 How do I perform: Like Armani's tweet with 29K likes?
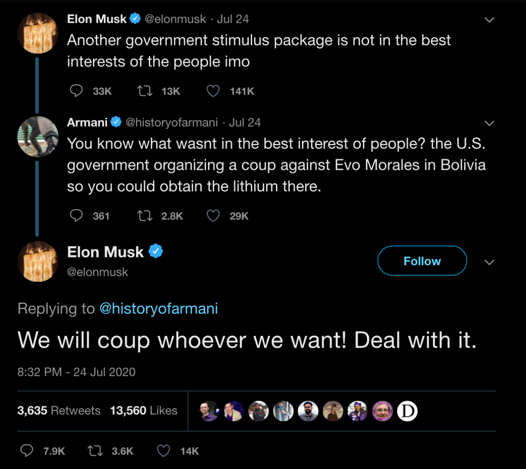coord(213,216)
